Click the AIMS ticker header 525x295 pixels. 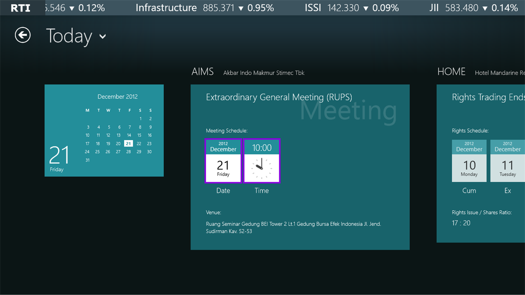202,71
